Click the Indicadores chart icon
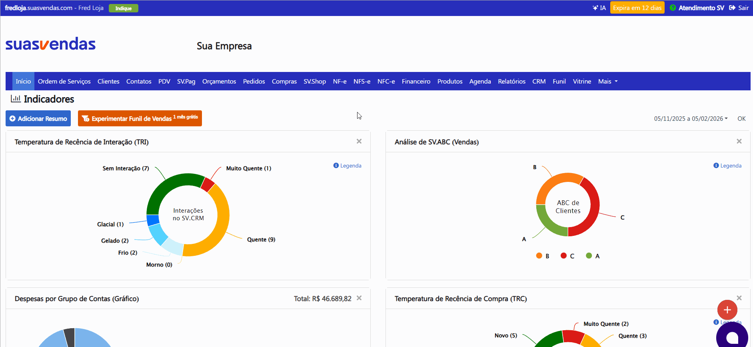This screenshot has height=347, width=753. (16, 98)
